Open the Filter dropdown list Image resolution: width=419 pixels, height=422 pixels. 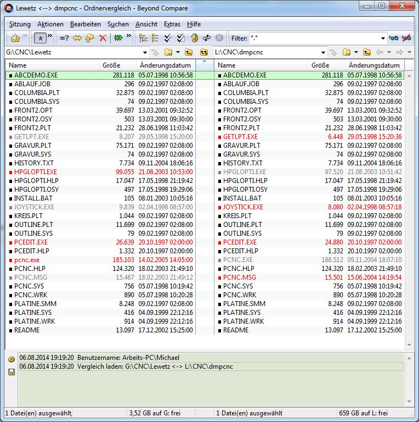point(383,38)
